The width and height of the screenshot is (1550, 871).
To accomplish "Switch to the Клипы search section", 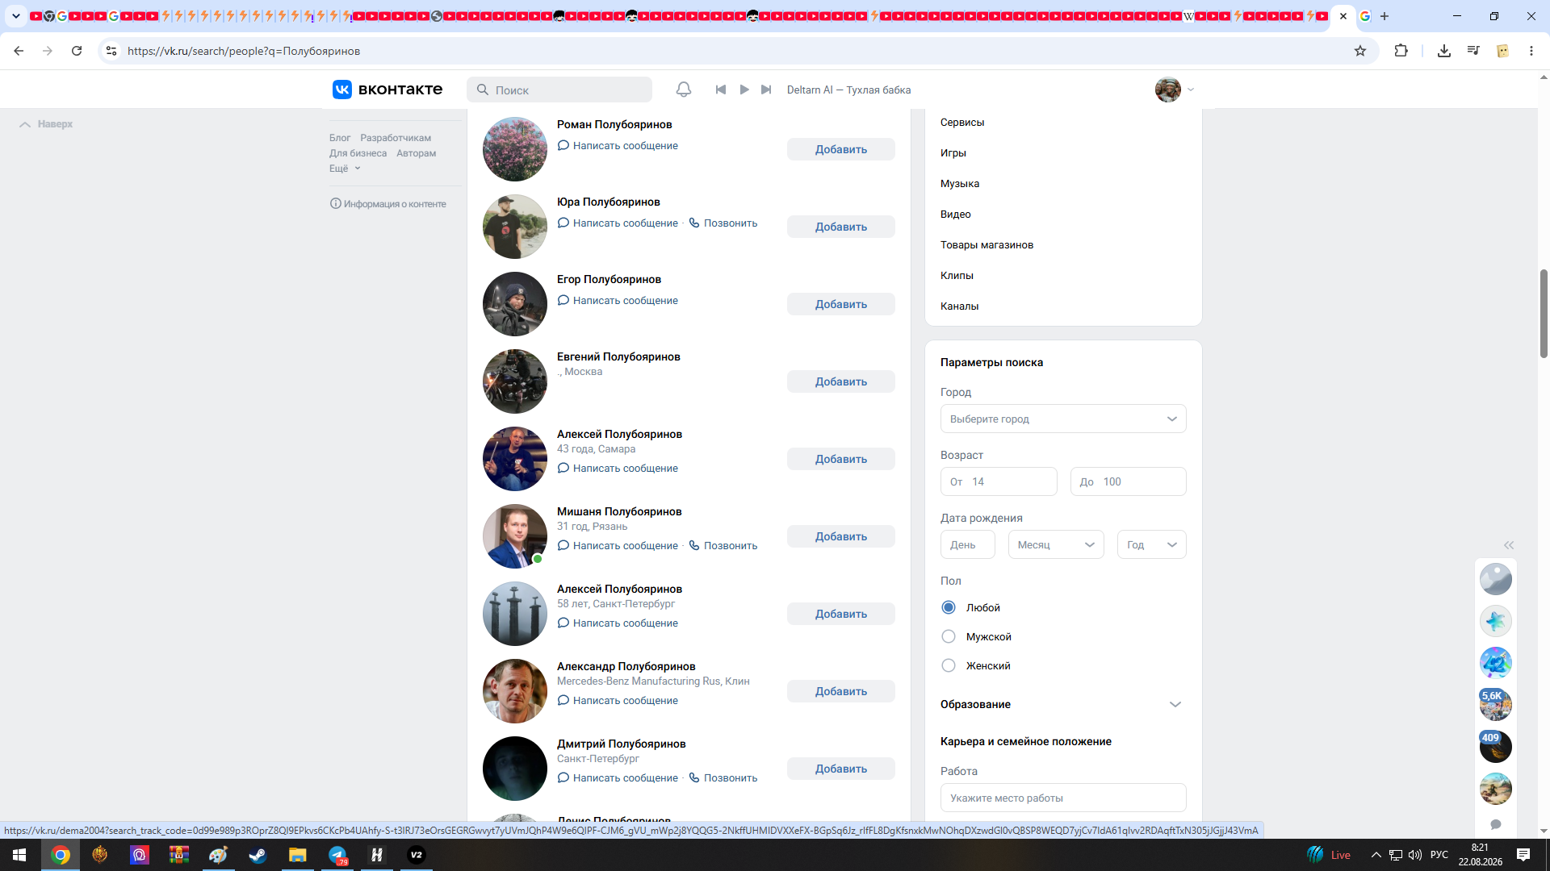I will [957, 276].
